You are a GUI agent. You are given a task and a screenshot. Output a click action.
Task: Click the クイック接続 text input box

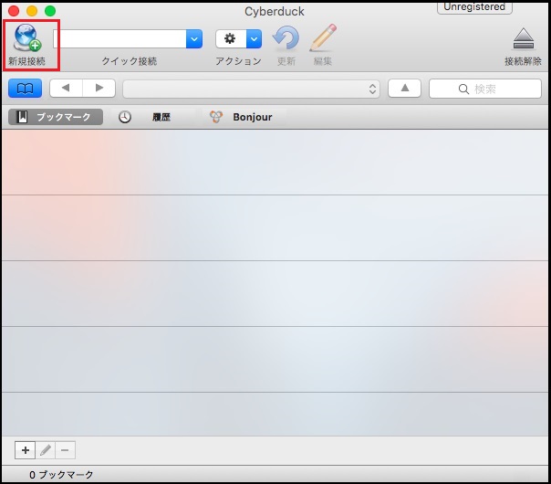[x=120, y=38]
